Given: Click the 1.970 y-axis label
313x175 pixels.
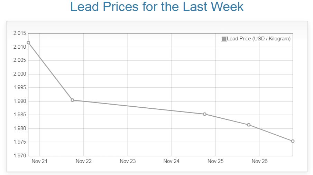Looking at the screenshot, I should click(x=20, y=156).
